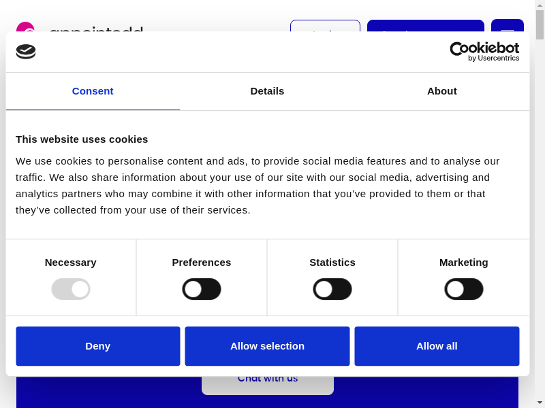Open the Details tab
Viewport: 545px width, 408px height.
coord(267,91)
